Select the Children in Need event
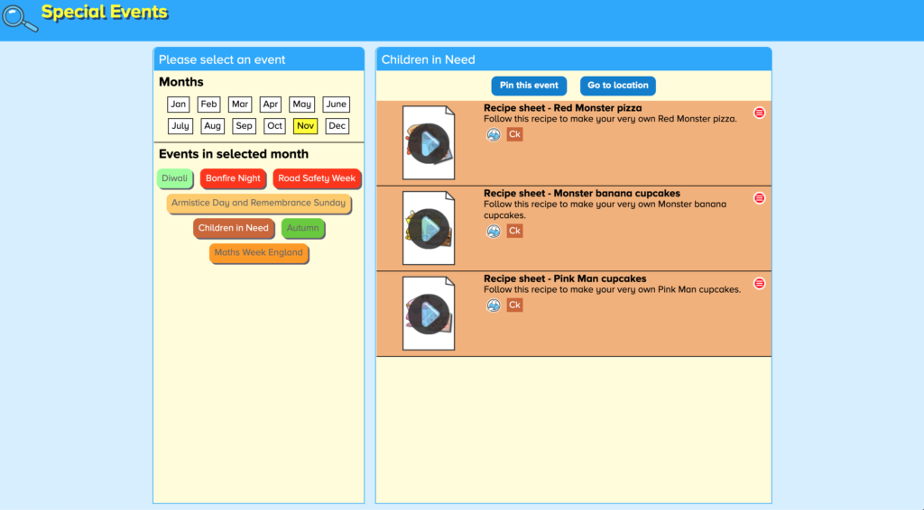 pos(234,228)
